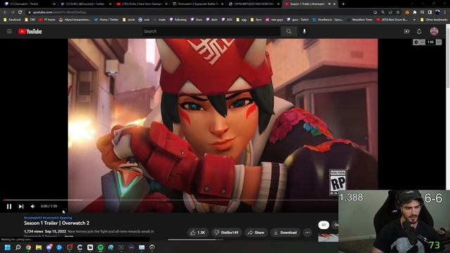Like the video with 1.3K thumbs up
This screenshot has height=253, width=450.
click(198, 233)
